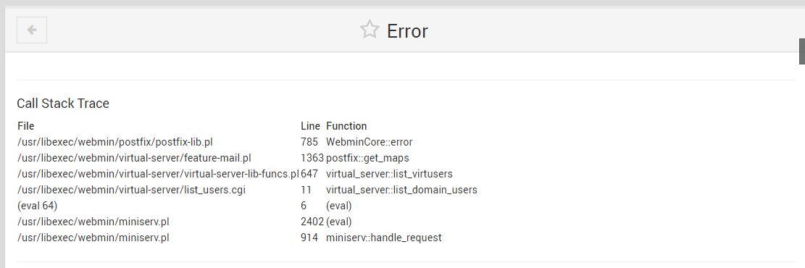Image resolution: width=805 pixels, height=268 pixels.
Task: Select the feature-mail.pl file path
Action: 134,158
